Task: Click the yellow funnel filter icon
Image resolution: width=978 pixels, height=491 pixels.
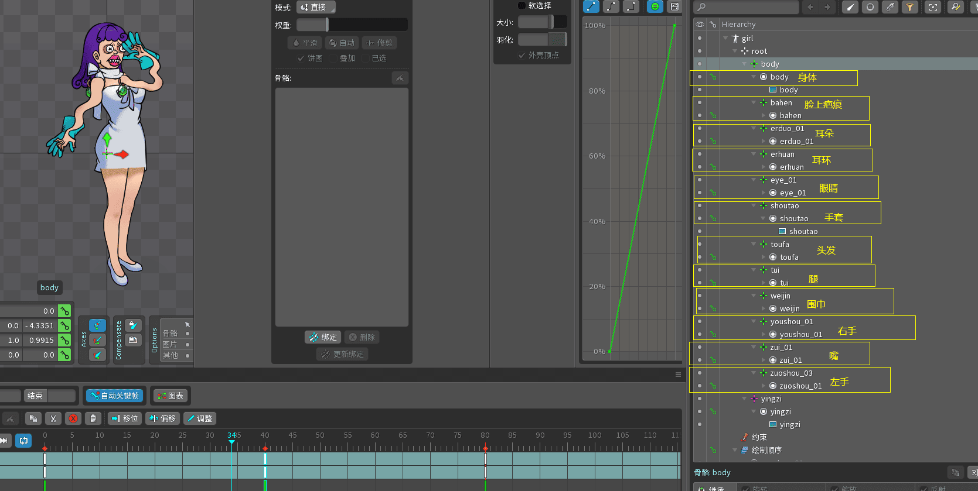Action: pos(909,7)
